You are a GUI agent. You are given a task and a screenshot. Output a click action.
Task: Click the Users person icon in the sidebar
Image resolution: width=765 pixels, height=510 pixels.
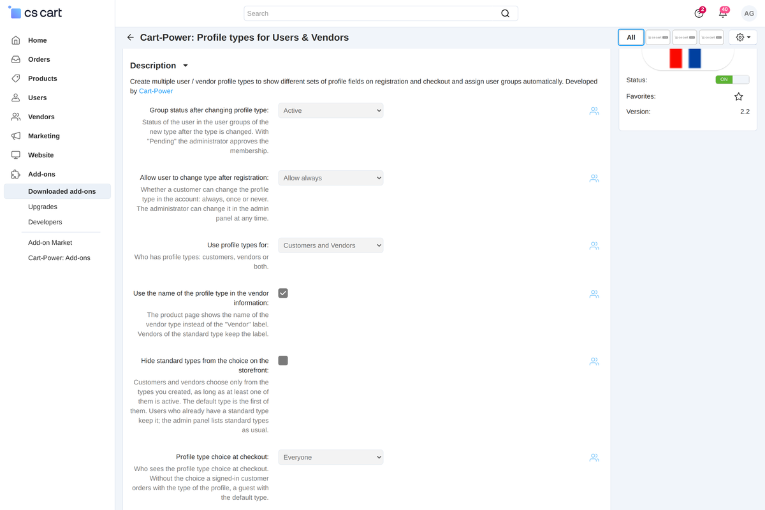click(16, 98)
